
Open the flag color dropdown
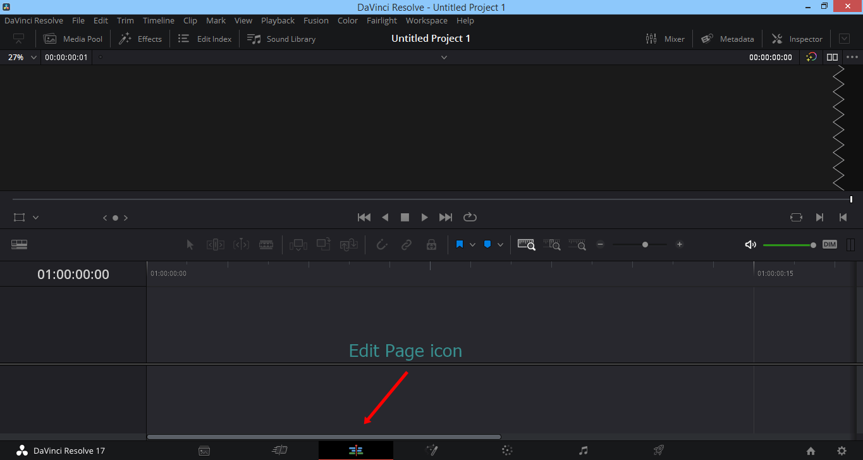[x=472, y=245]
